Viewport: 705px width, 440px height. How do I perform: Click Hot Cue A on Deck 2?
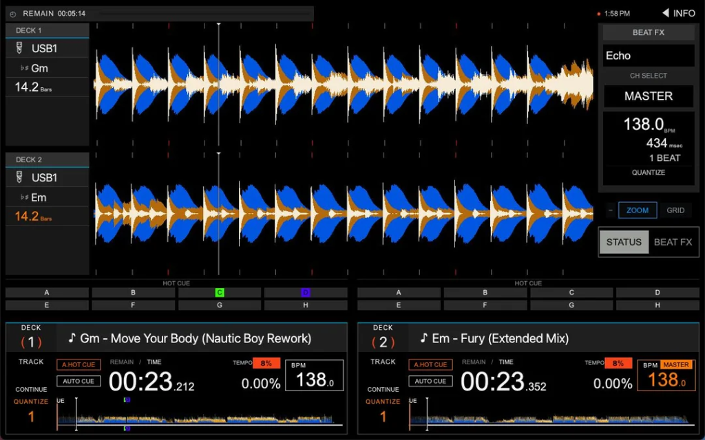399,293
